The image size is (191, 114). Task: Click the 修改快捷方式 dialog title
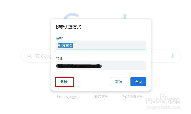[x=68, y=27]
